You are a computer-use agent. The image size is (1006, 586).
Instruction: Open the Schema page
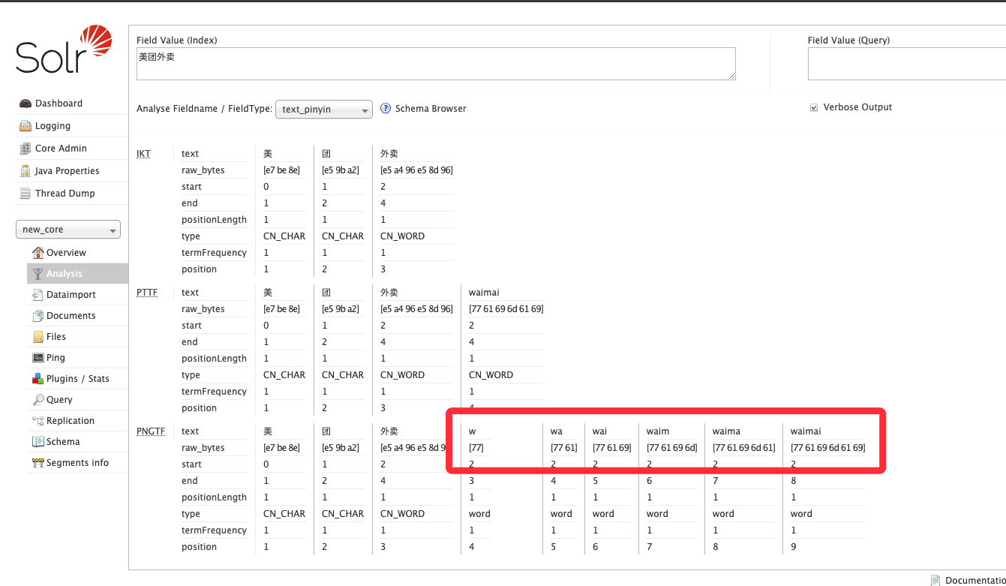(63, 442)
